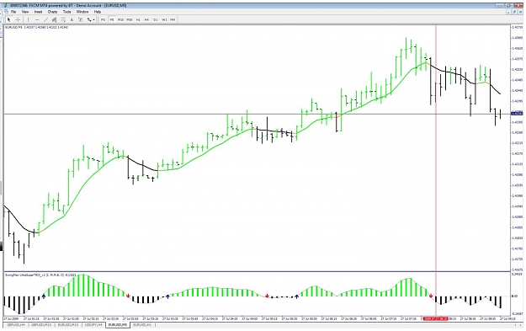Image resolution: width=526 pixels, height=331 pixels.
Task: Open the Insert menu
Action: point(38,12)
